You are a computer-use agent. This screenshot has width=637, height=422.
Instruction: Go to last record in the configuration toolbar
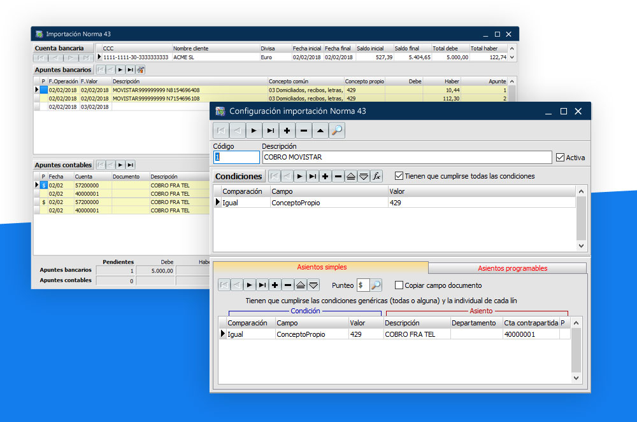pos(271,130)
